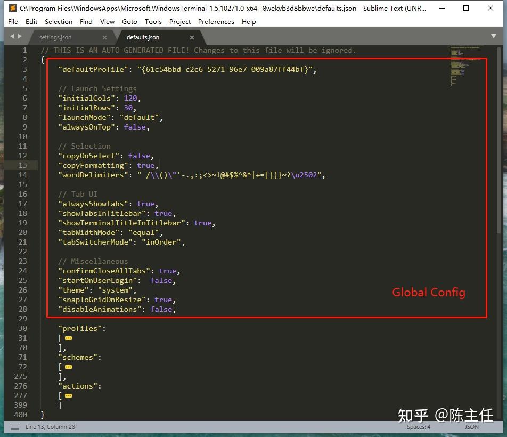Expand the folded profiles array marker
This screenshot has height=437, width=507.
(x=69, y=338)
